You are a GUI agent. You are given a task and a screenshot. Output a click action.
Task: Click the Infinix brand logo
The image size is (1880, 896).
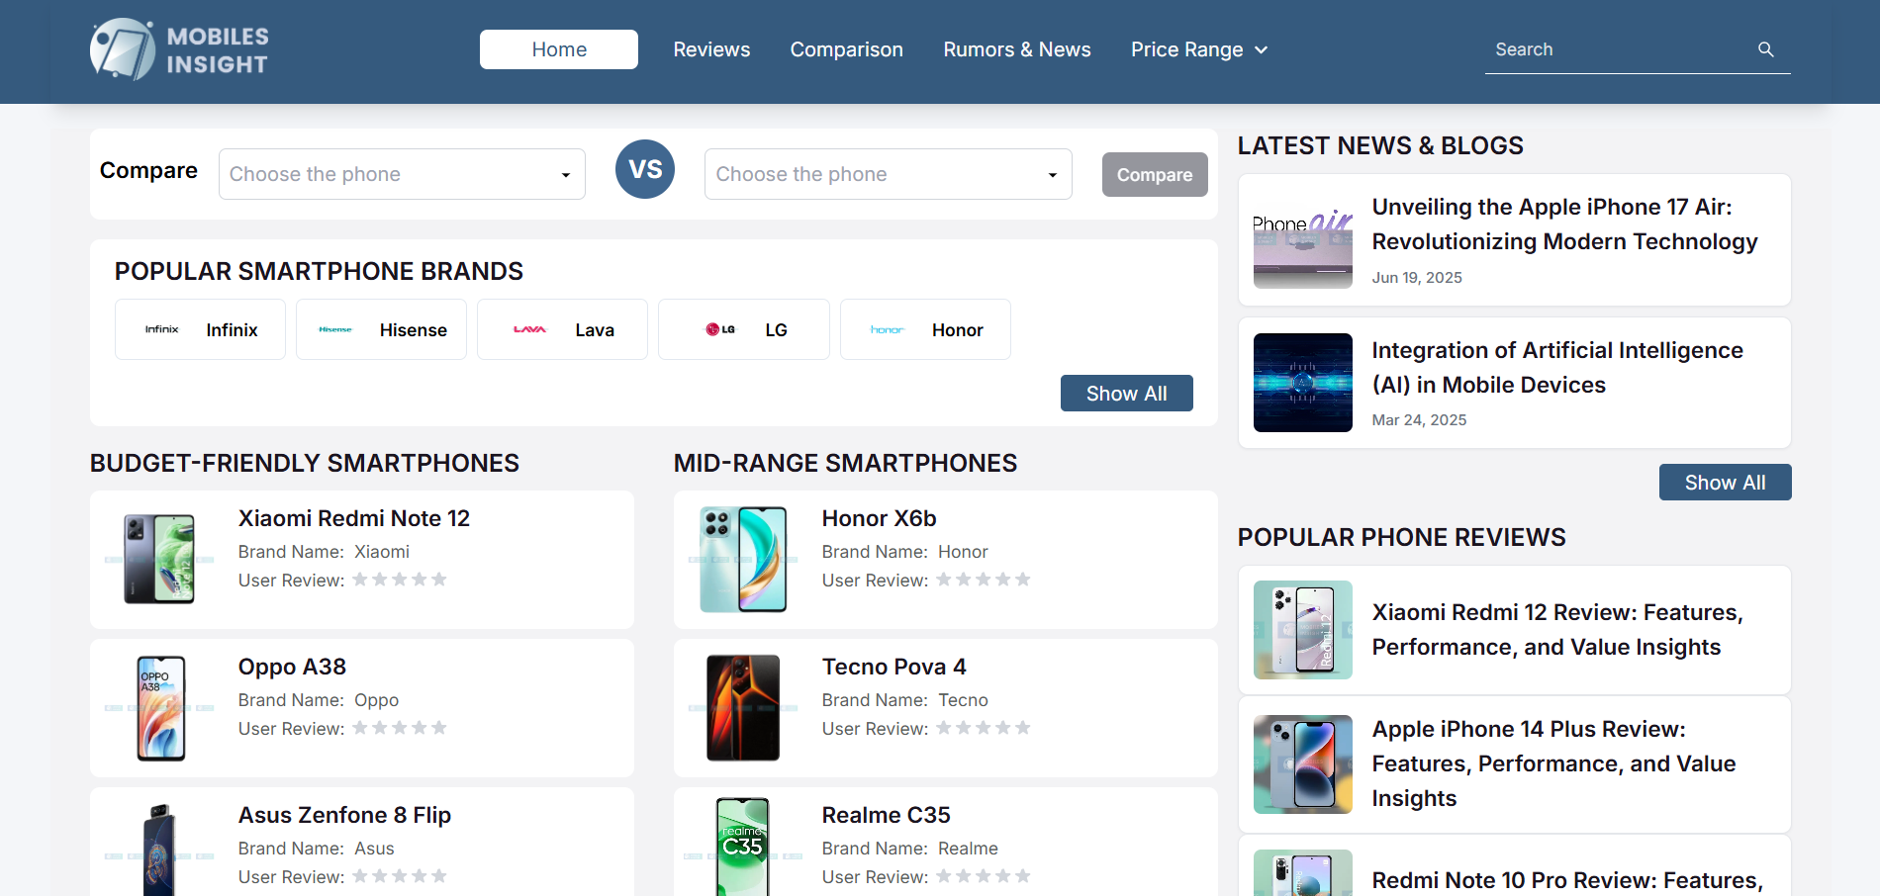(161, 329)
